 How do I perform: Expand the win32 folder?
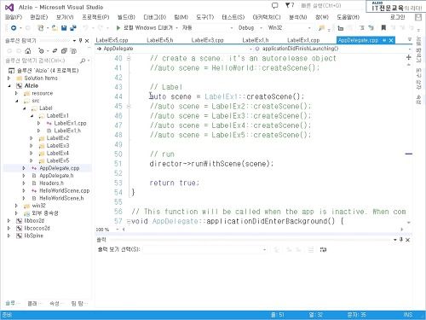[x=16, y=206]
